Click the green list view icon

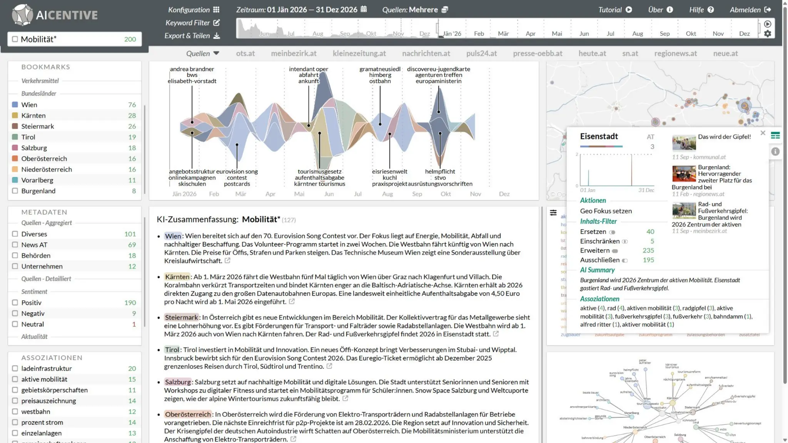pos(775,135)
